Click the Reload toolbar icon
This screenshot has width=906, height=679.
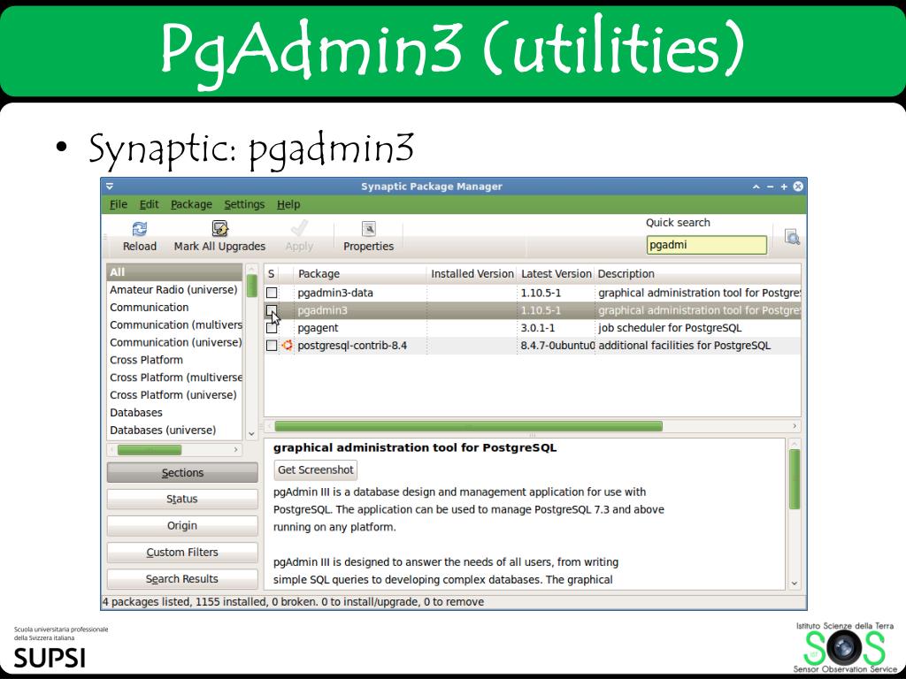point(139,229)
